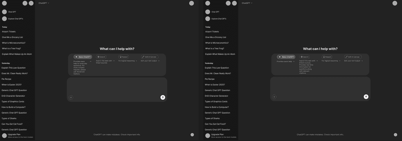Click the message input box in right mockup
The width and height of the screenshot is (402, 141).
(320, 89)
